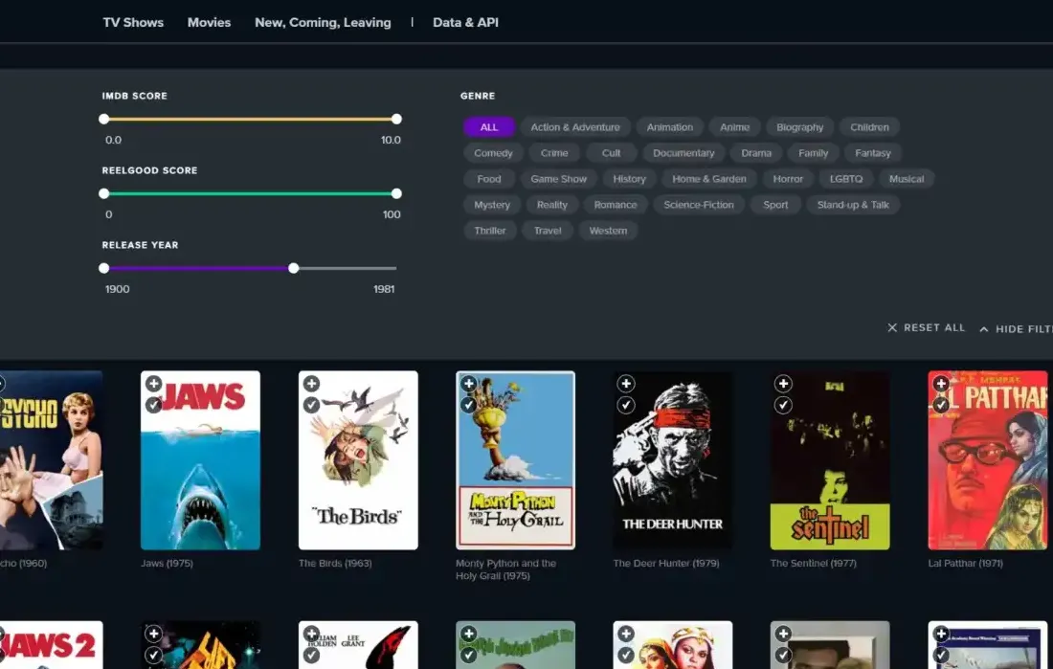Click the Release Year slider handle
Viewport: 1053px width, 669px height.
click(x=293, y=268)
